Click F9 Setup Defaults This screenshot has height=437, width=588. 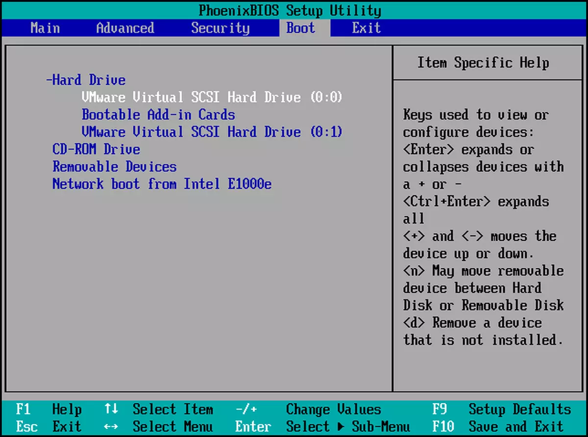click(x=505, y=409)
